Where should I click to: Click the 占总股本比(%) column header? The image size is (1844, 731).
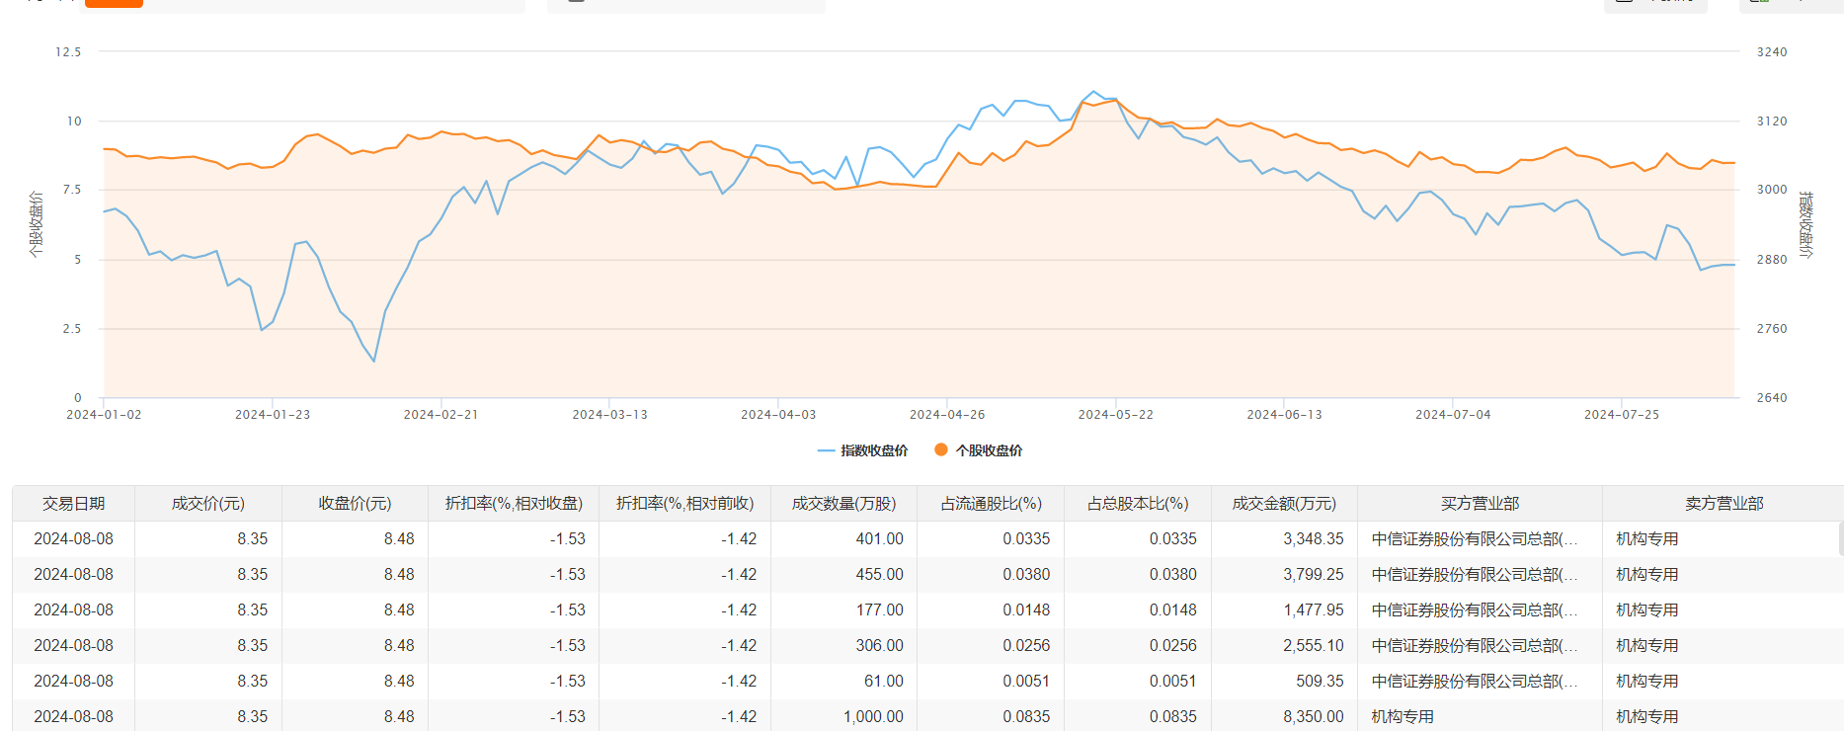(x=1138, y=504)
